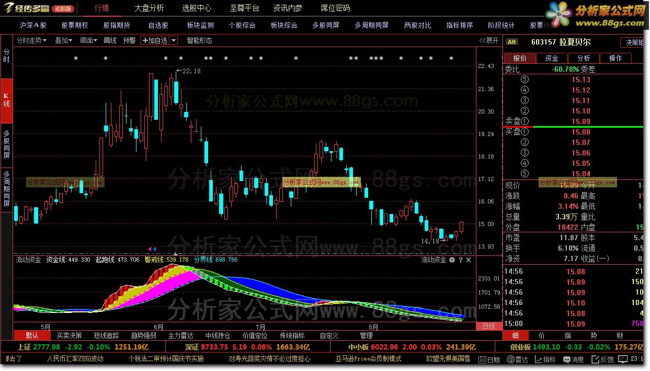Expand the 分时走势 dropdown
This screenshot has height=371, width=650.
click(x=31, y=40)
